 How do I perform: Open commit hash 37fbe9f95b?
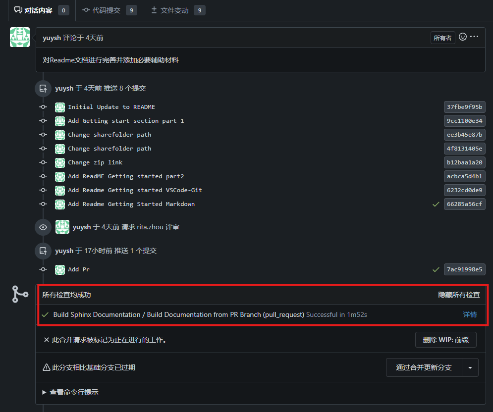(464, 107)
